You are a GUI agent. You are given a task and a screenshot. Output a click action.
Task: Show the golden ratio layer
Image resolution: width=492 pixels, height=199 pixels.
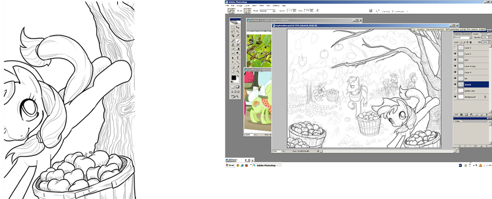tap(455, 92)
